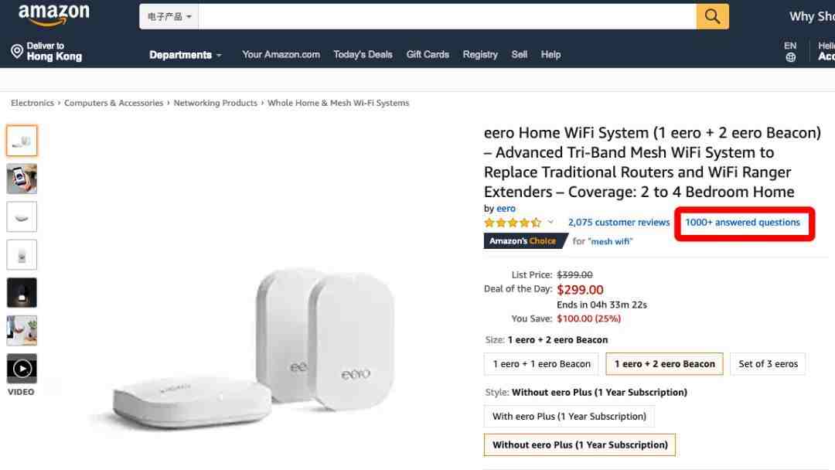Choose With eero Plus subscription style
835x470 pixels.
[x=569, y=417]
